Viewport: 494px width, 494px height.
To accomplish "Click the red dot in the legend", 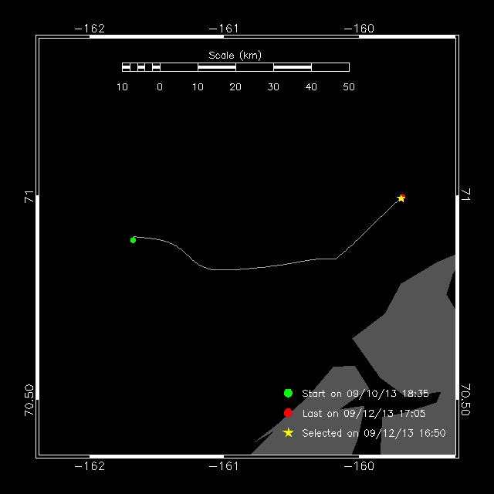I will [x=288, y=413].
